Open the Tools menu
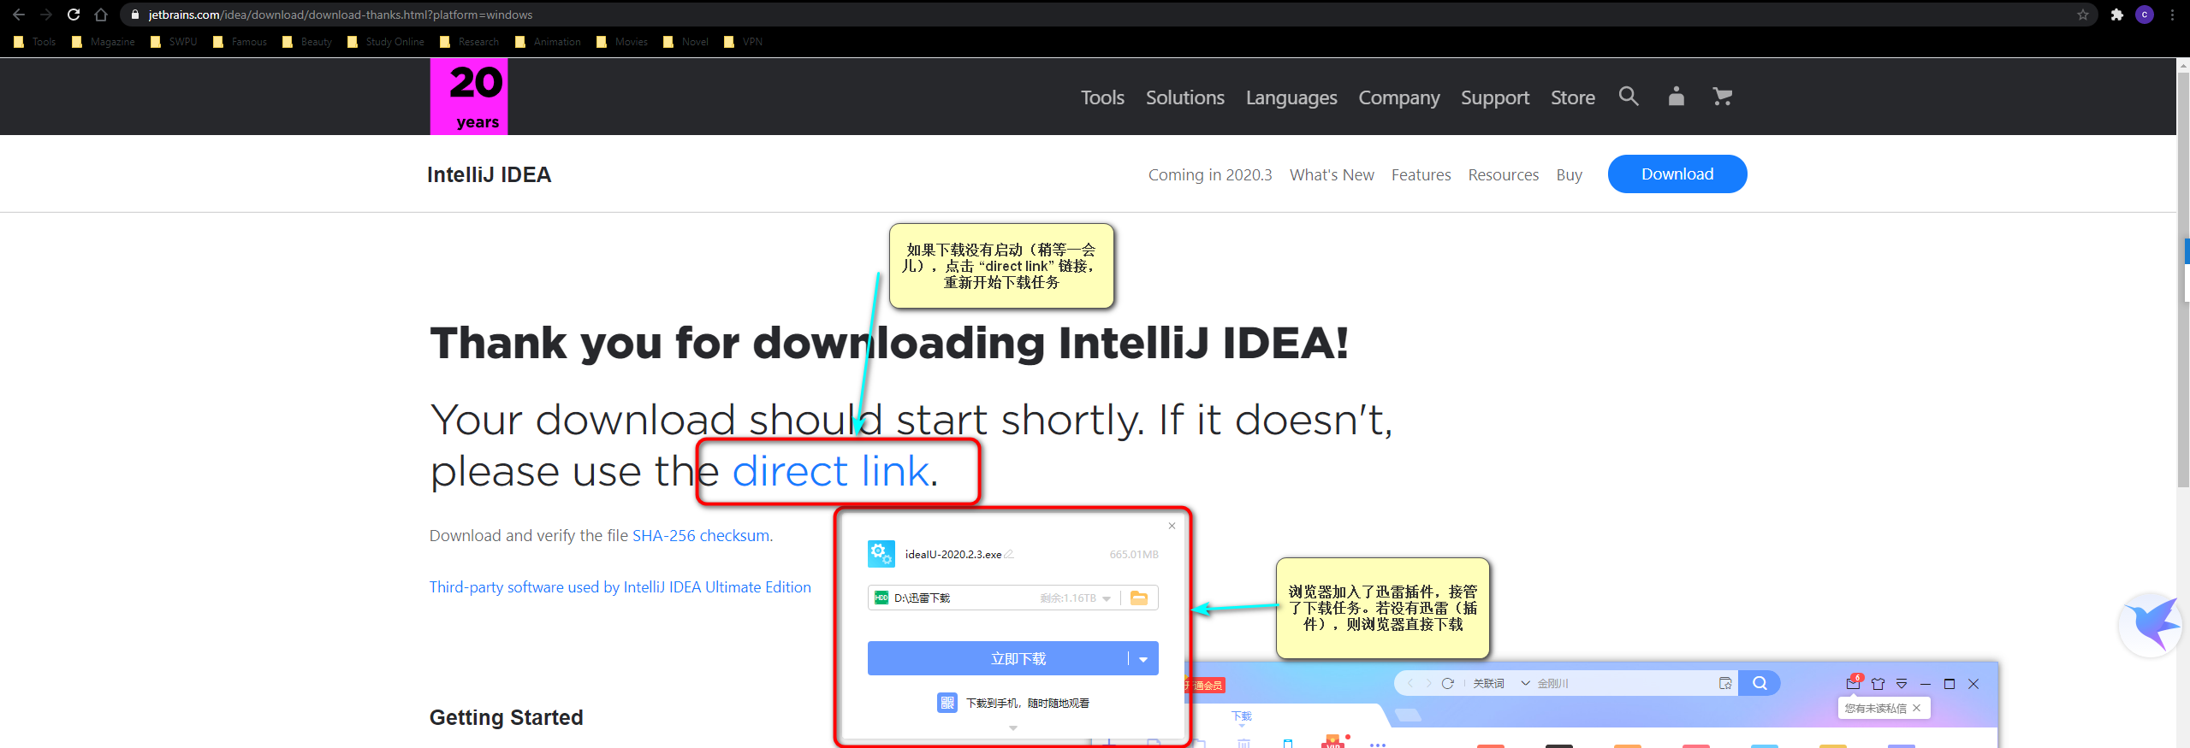 click(1102, 97)
